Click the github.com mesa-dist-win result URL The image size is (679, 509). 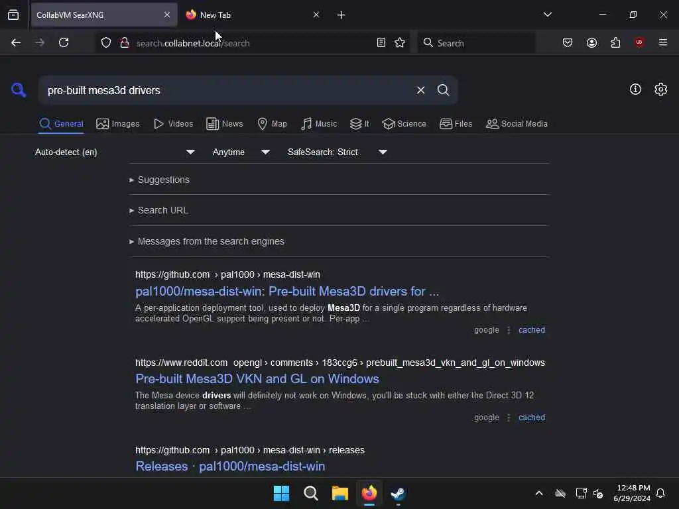(x=227, y=275)
